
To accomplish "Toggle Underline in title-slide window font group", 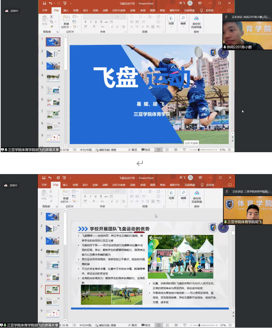I will click(96, 22).
